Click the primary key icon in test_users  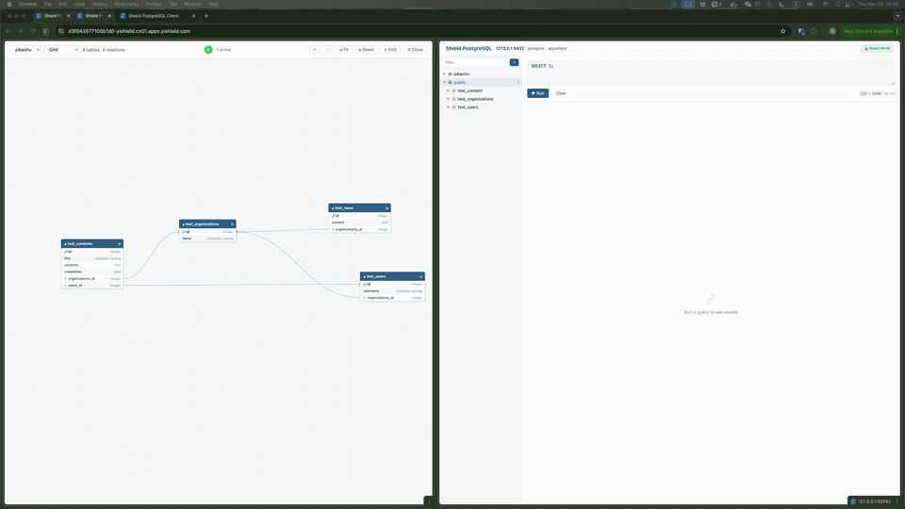point(366,284)
